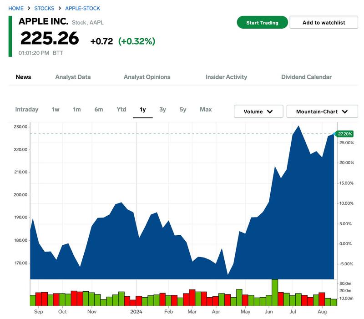Image resolution: width=364 pixels, height=319 pixels.
Task: Open the APPLE-STOCK breadcrumb link
Action: coord(82,8)
